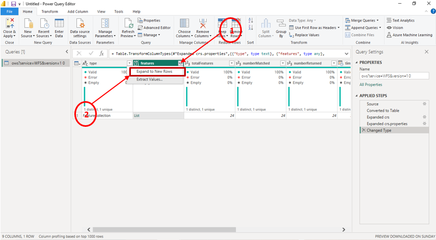The image size is (436, 240).
Task: Switch to the Transform ribbon tab
Action: tap(50, 11)
